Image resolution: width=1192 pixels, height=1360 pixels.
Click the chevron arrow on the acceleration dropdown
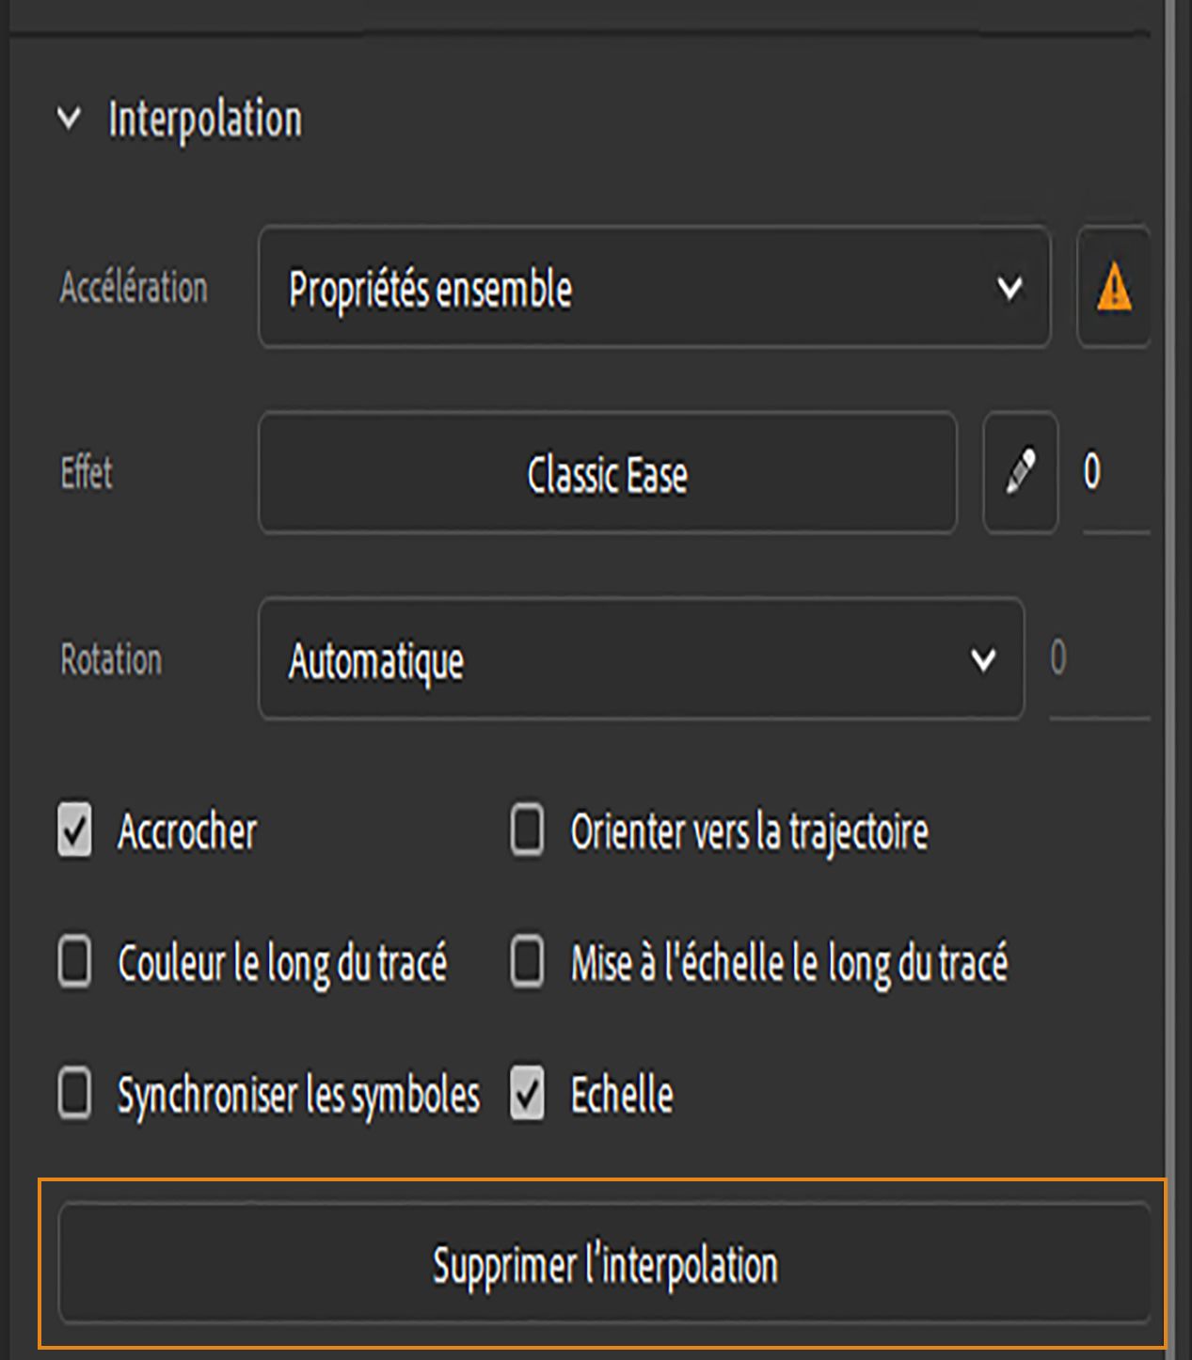1009,289
